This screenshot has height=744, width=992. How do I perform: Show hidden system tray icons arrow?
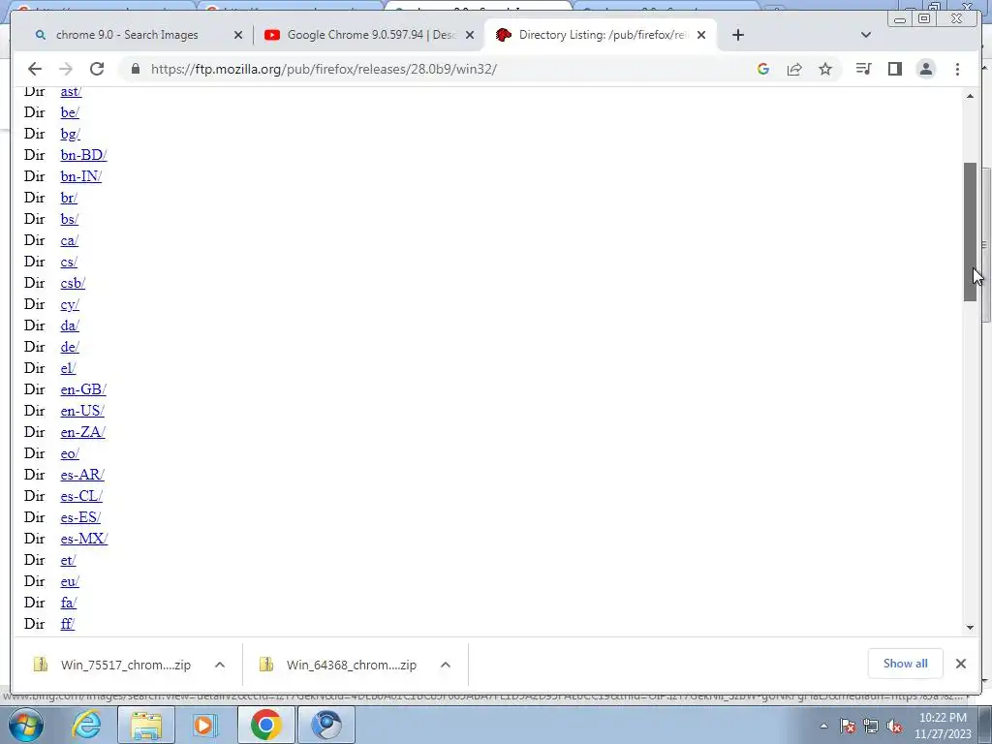[823, 726]
